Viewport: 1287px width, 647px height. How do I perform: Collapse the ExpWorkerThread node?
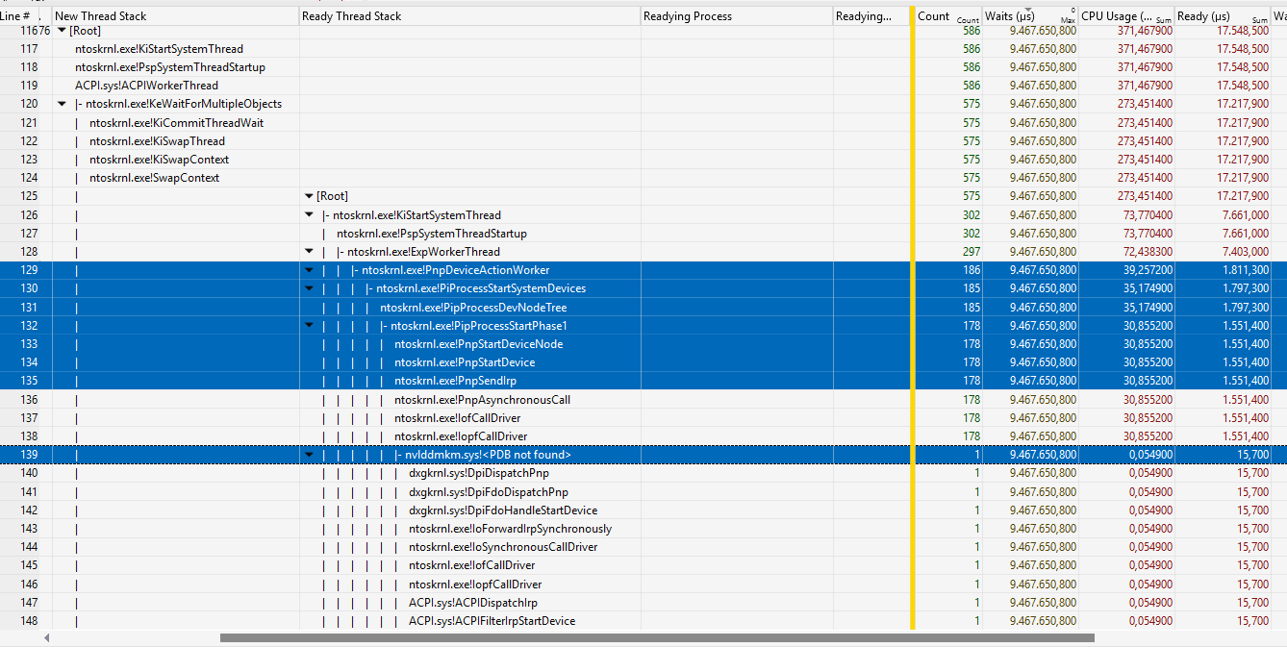pyautogui.click(x=309, y=252)
